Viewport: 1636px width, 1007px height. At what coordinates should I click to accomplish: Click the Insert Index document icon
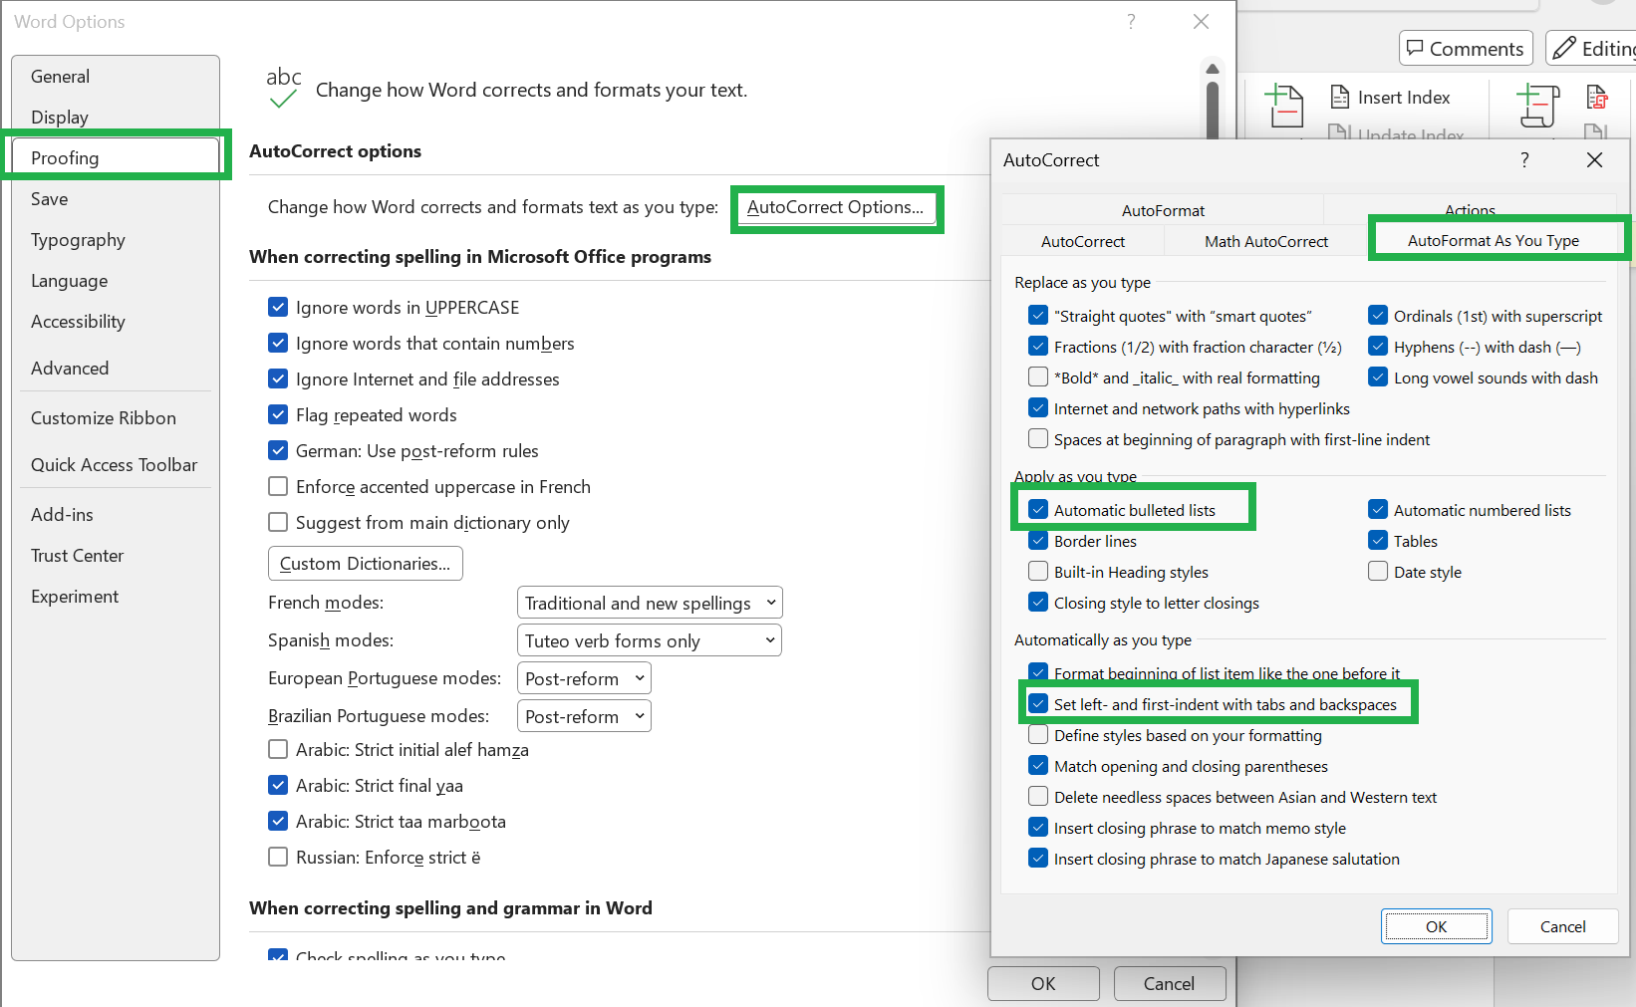pos(1340,97)
